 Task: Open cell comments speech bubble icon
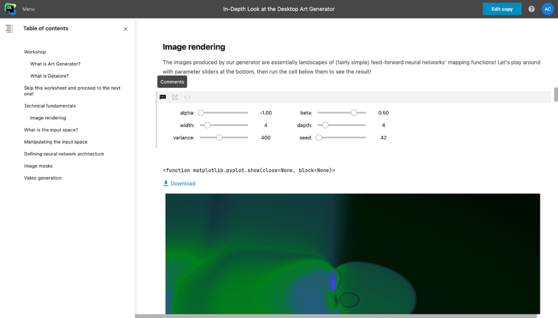click(163, 97)
